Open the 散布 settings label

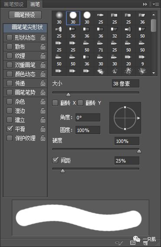(20, 47)
